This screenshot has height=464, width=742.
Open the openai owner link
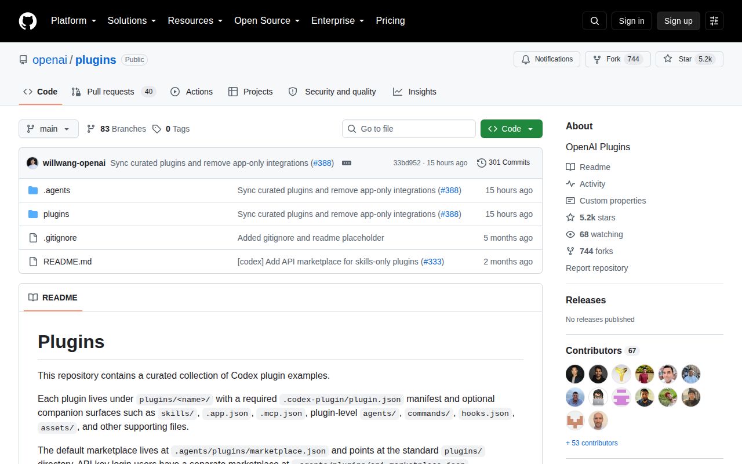coord(50,60)
